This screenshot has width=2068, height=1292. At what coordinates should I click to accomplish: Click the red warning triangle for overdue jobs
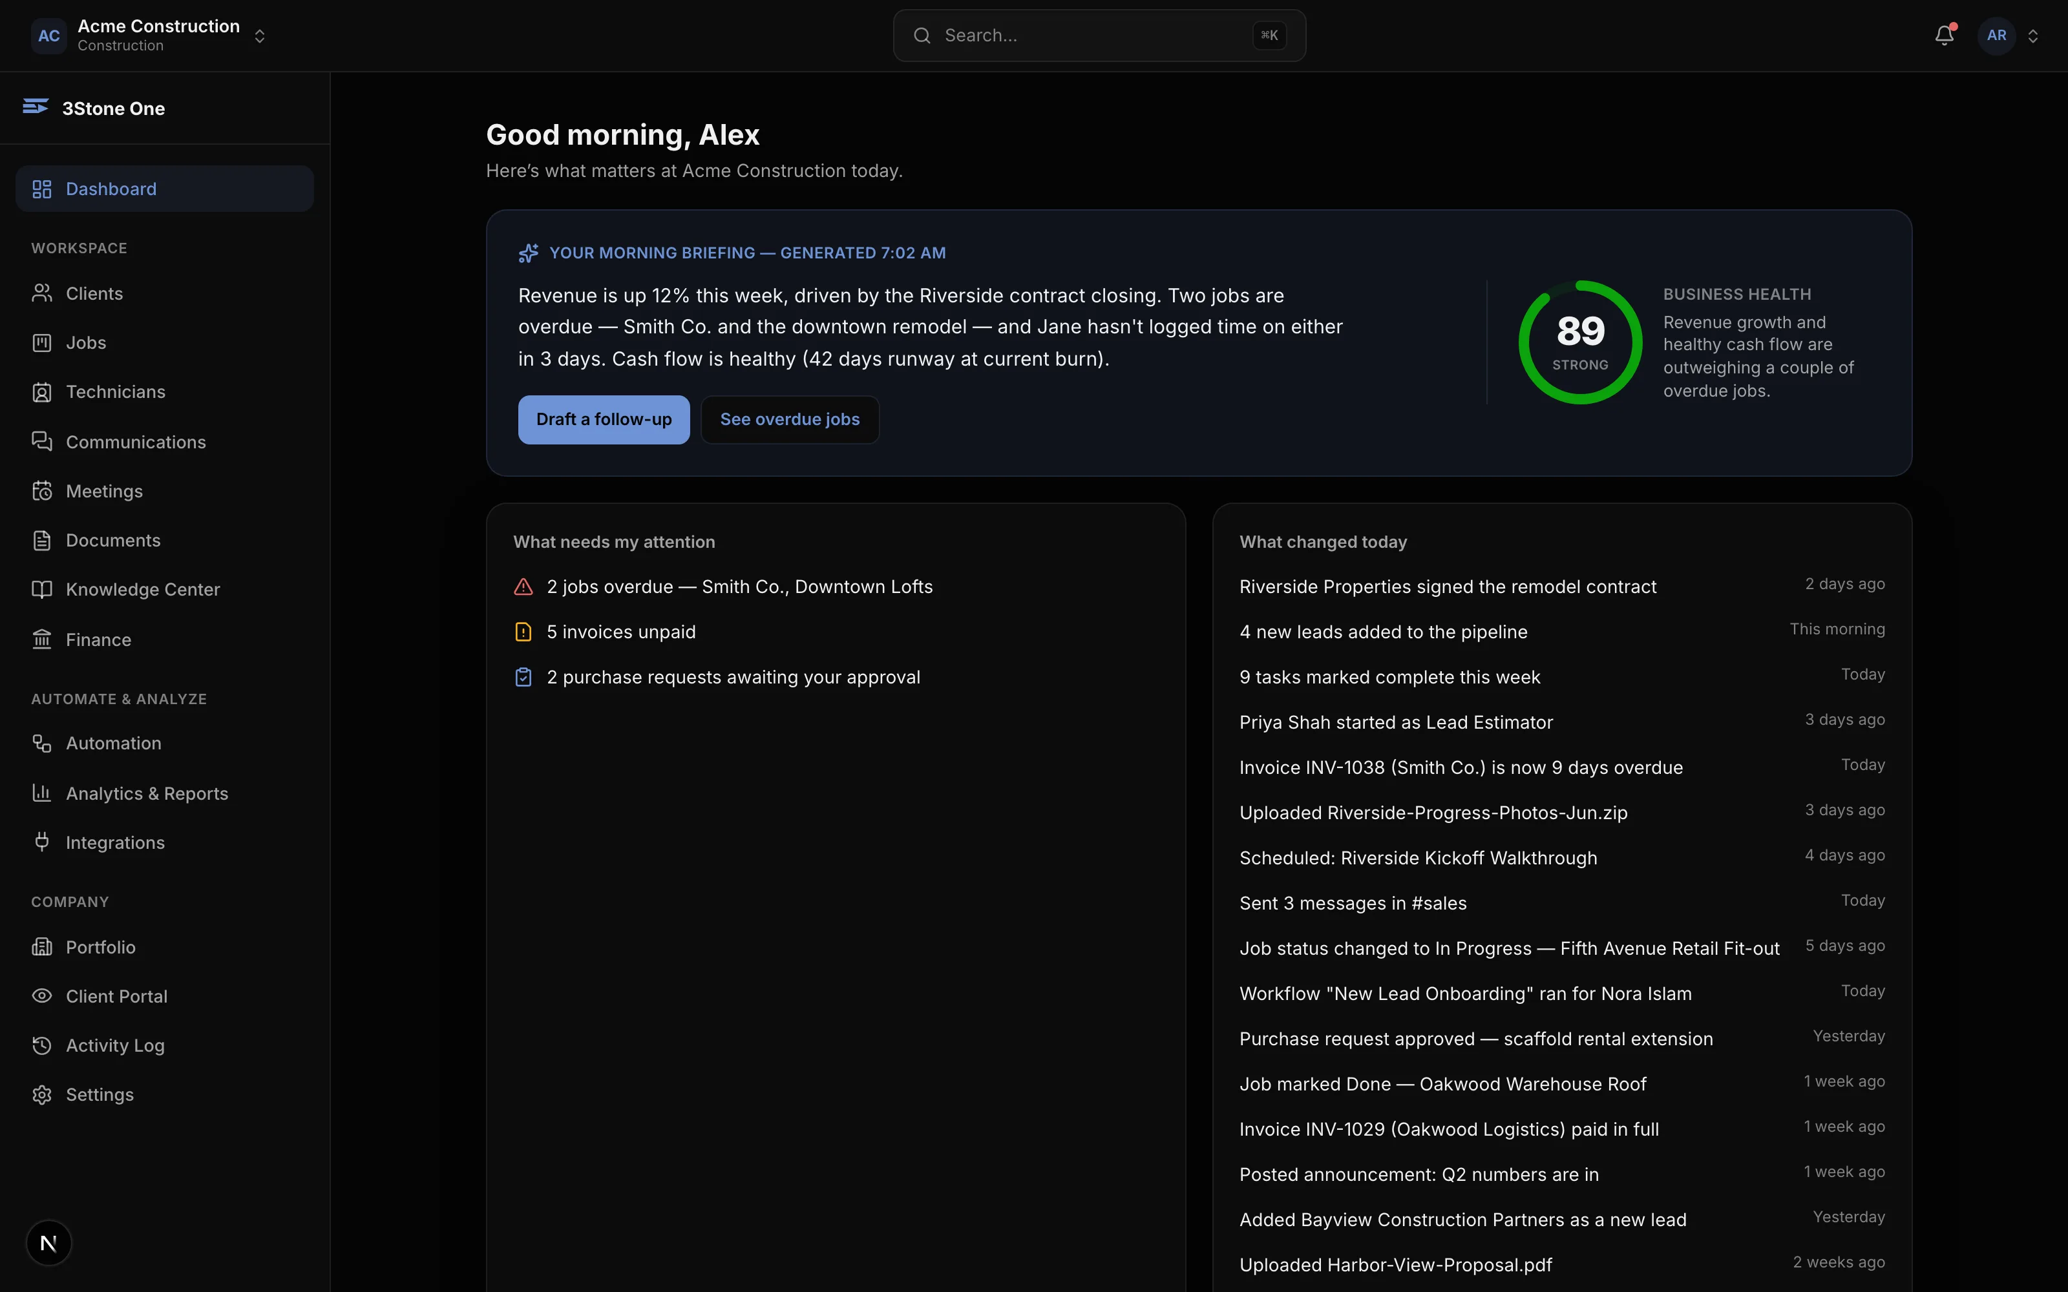523,587
